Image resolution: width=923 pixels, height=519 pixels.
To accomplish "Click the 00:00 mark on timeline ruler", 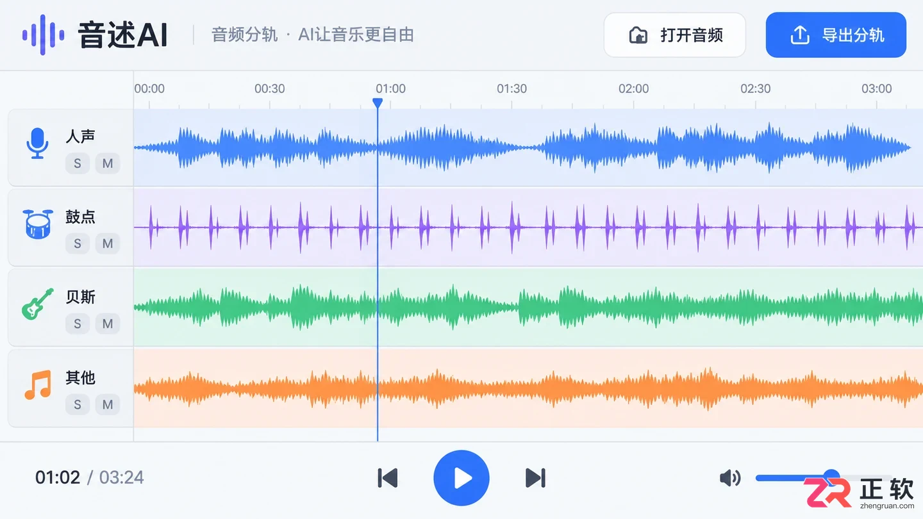I will pos(149,88).
